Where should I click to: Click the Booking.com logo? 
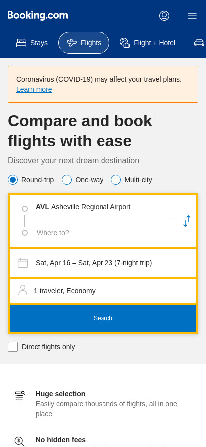click(x=38, y=15)
